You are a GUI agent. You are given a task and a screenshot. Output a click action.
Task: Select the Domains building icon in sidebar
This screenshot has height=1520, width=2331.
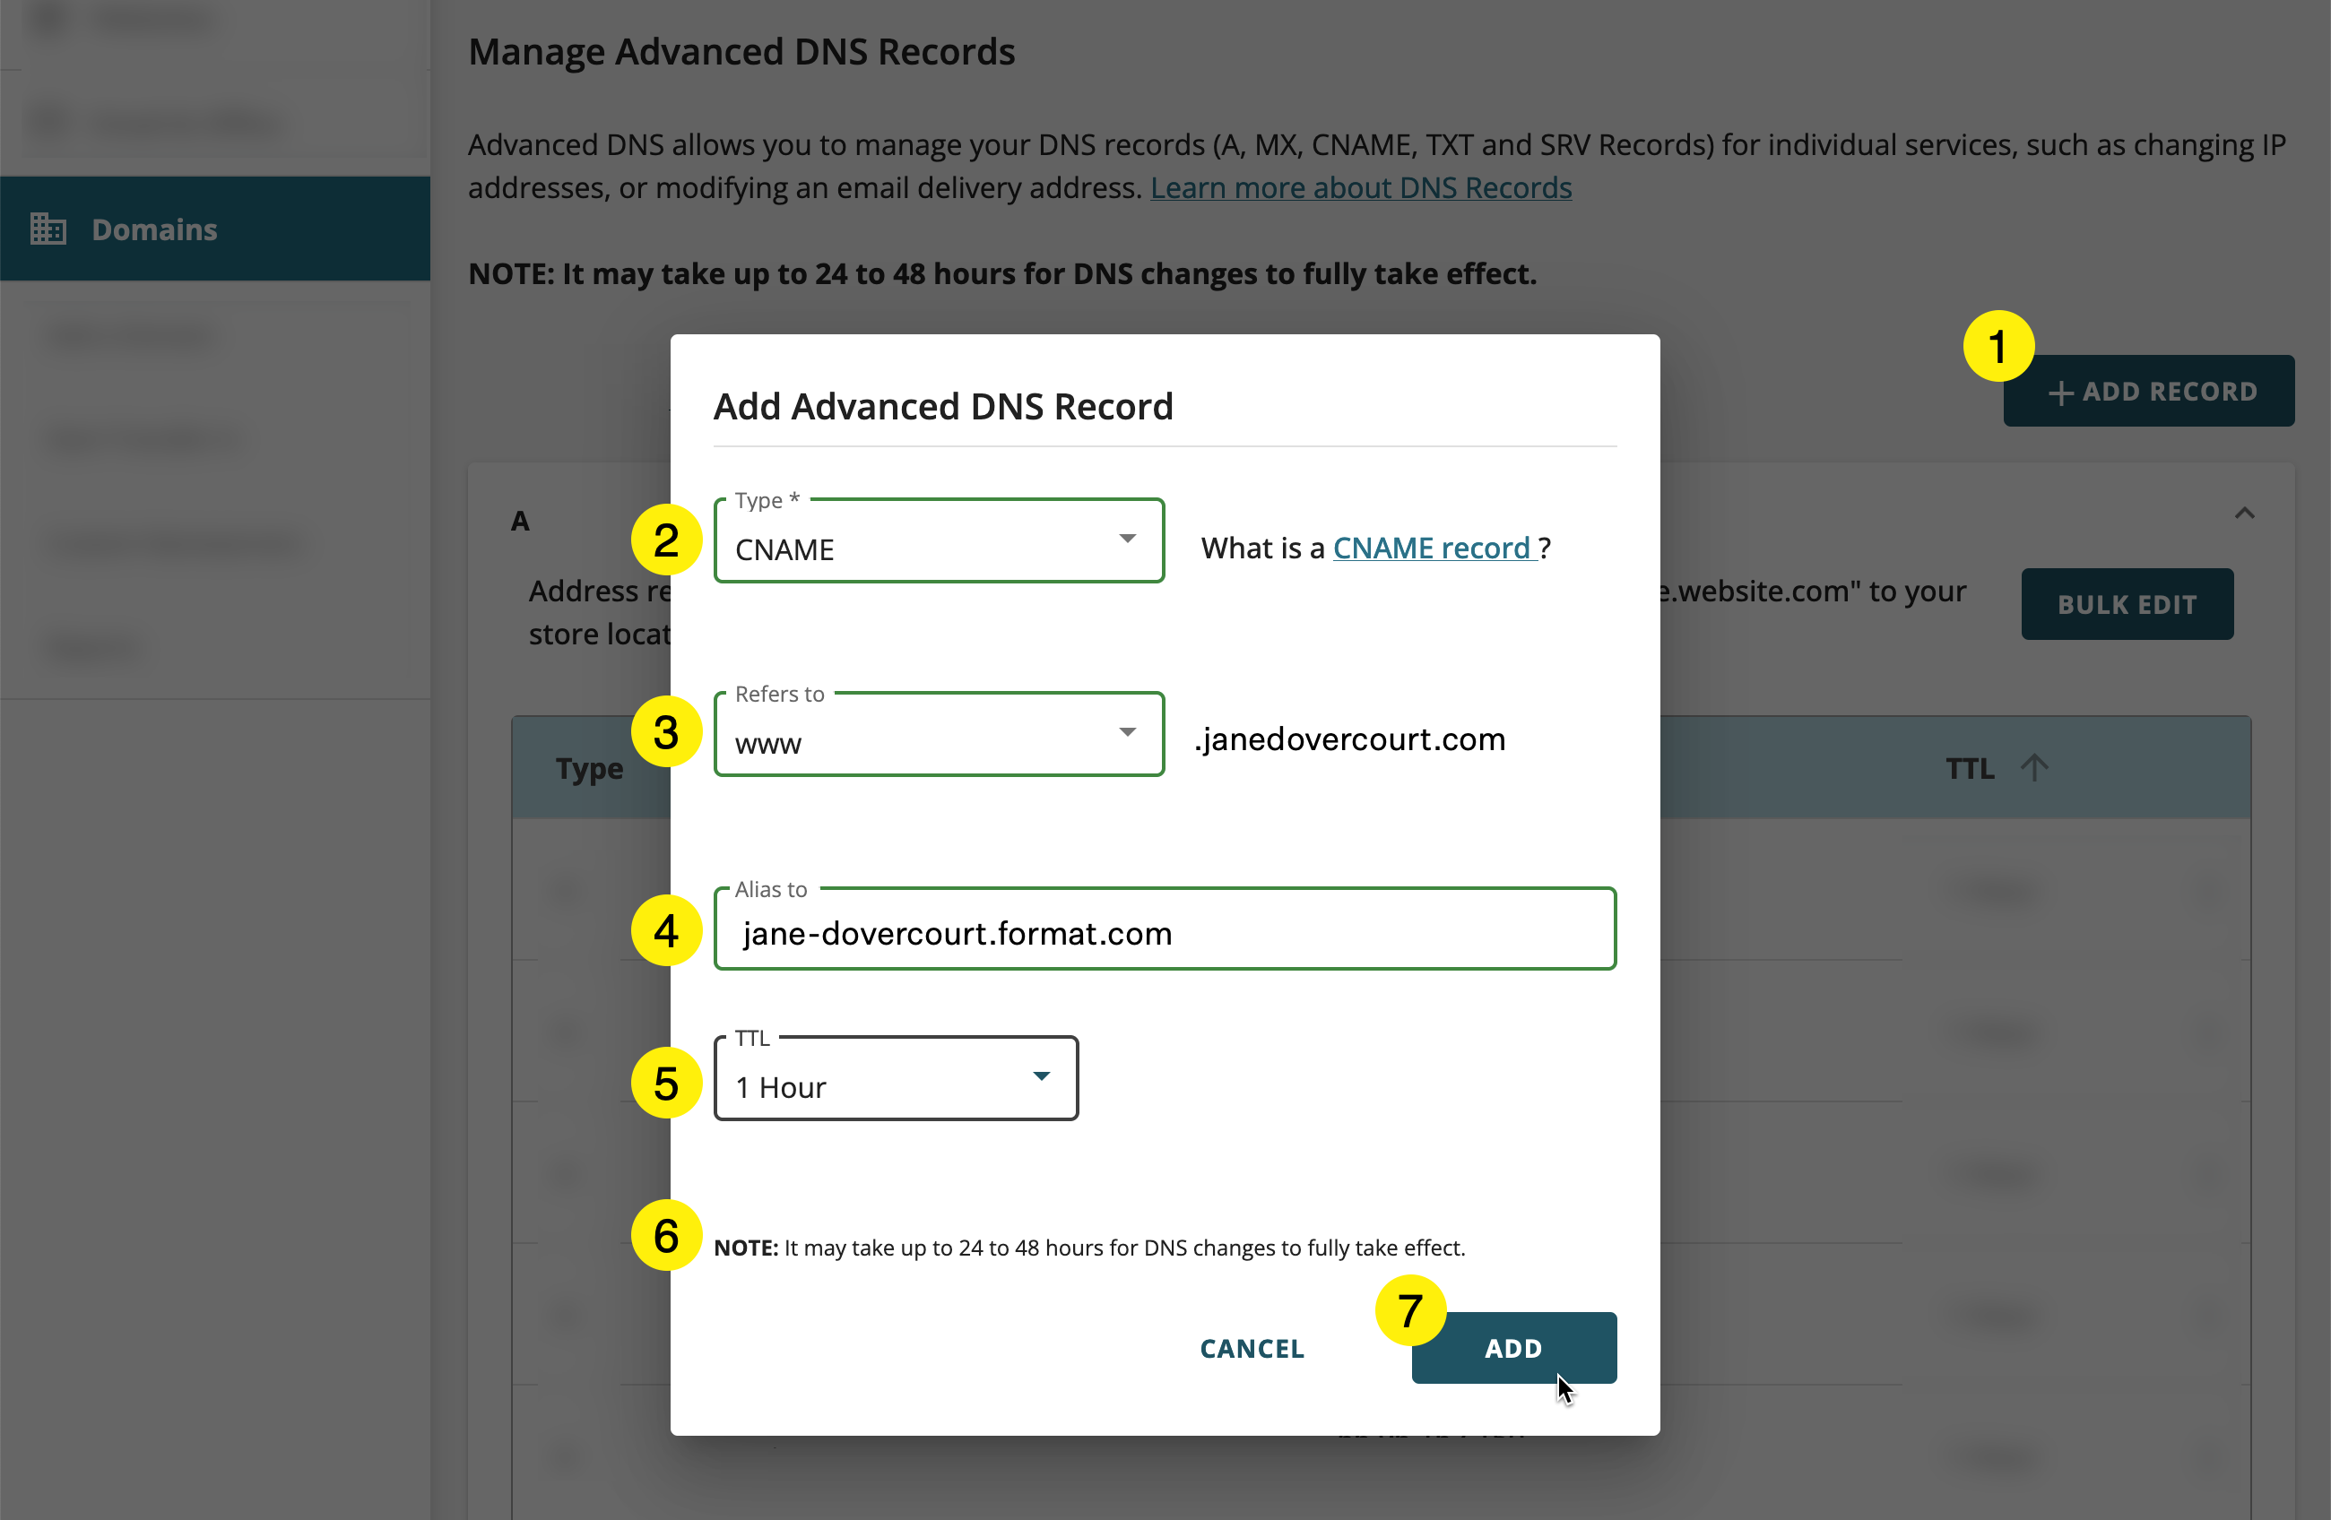48,229
